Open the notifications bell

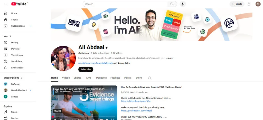pos(249,4)
